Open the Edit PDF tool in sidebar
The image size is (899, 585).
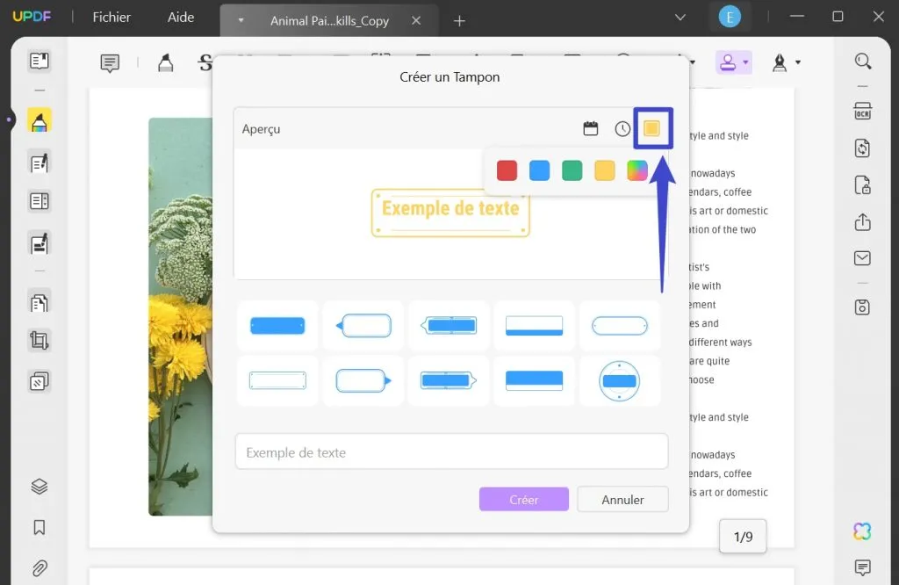[39, 163]
